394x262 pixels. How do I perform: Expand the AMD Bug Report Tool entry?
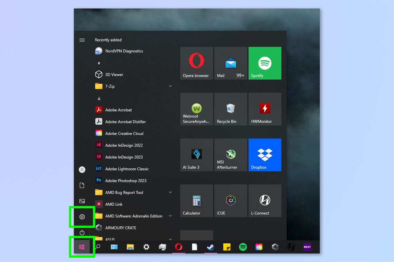coord(170,192)
